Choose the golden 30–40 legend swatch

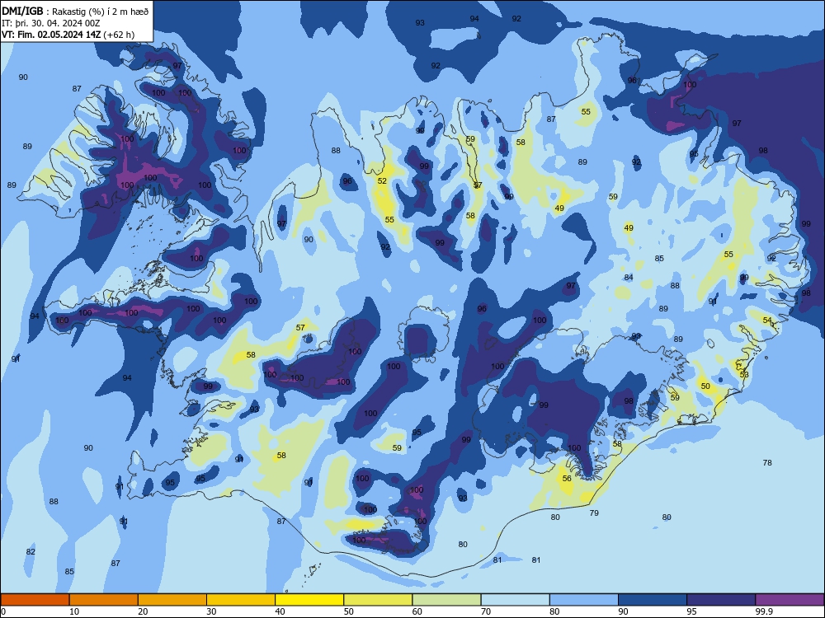241,600
